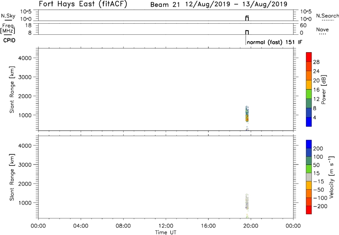
Task: Click the "18" tick on frequency axis
Action: [28, 25]
